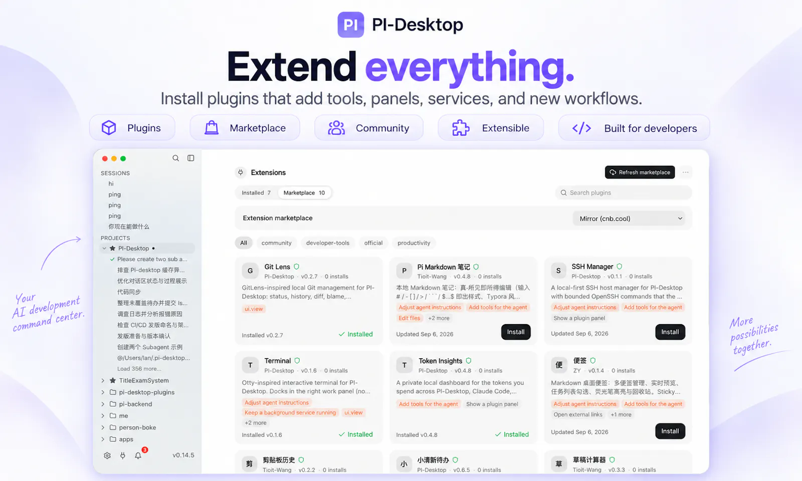Collapse the PI-Desktop project tree
The image size is (802, 481).
click(x=104, y=249)
